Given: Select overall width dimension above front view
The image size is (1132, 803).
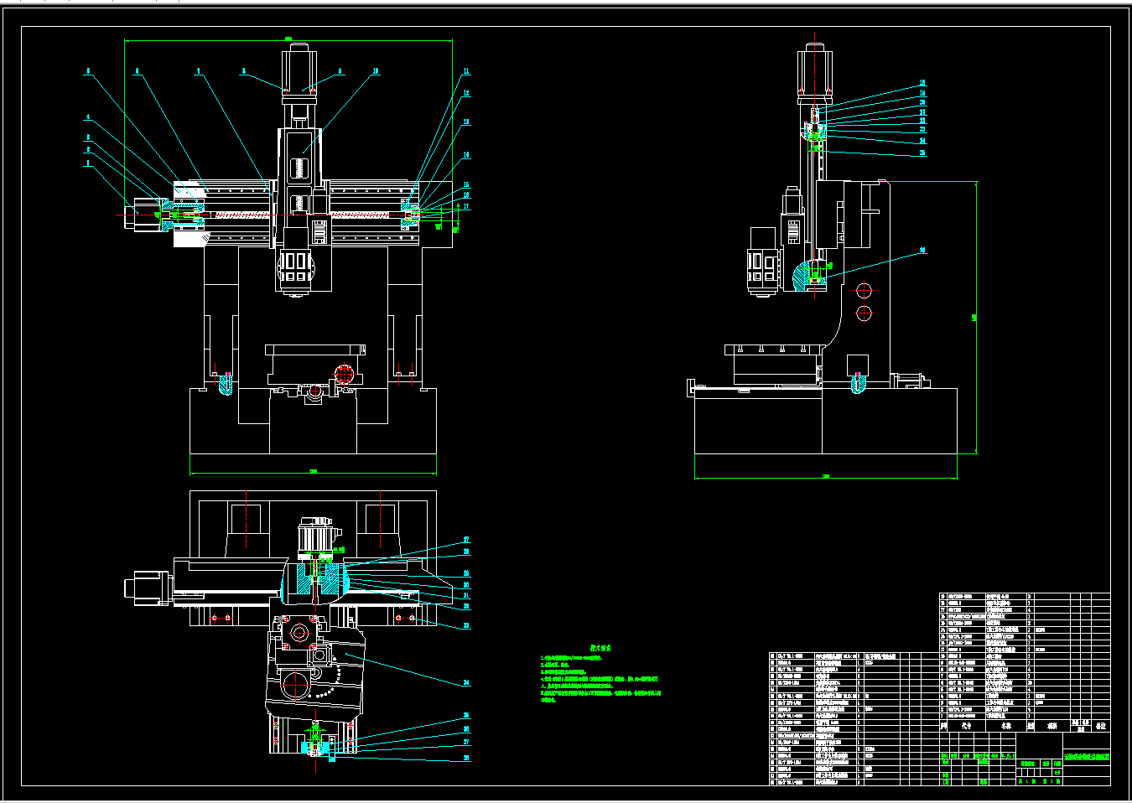Looking at the screenshot, I should (x=288, y=39).
